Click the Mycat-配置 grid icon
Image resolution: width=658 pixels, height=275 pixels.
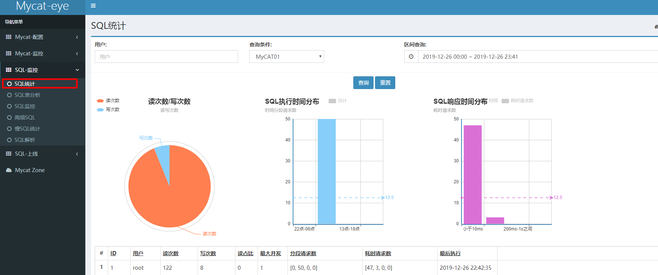coord(9,37)
